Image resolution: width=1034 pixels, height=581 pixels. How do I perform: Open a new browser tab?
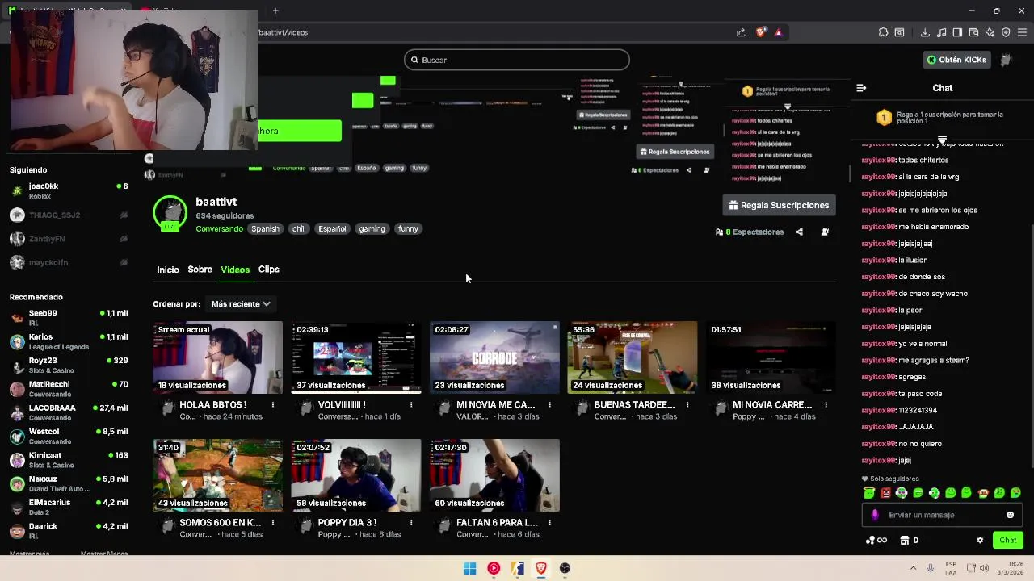click(x=275, y=10)
